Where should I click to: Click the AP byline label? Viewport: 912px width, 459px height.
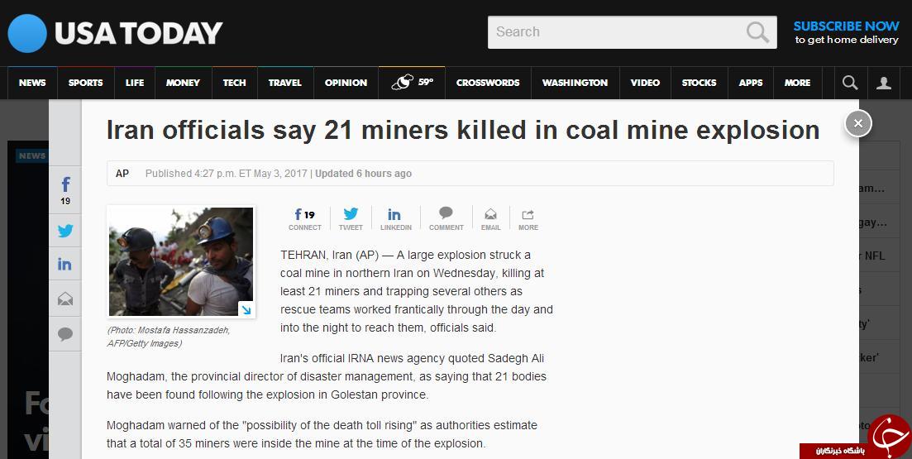122,174
